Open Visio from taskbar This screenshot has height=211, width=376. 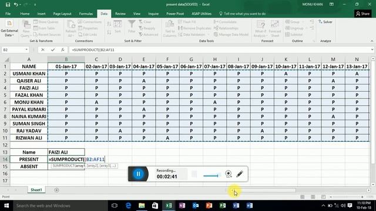(x=236, y=206)
